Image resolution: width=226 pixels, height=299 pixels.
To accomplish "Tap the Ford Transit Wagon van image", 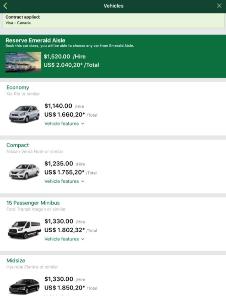I will (24, 229).
